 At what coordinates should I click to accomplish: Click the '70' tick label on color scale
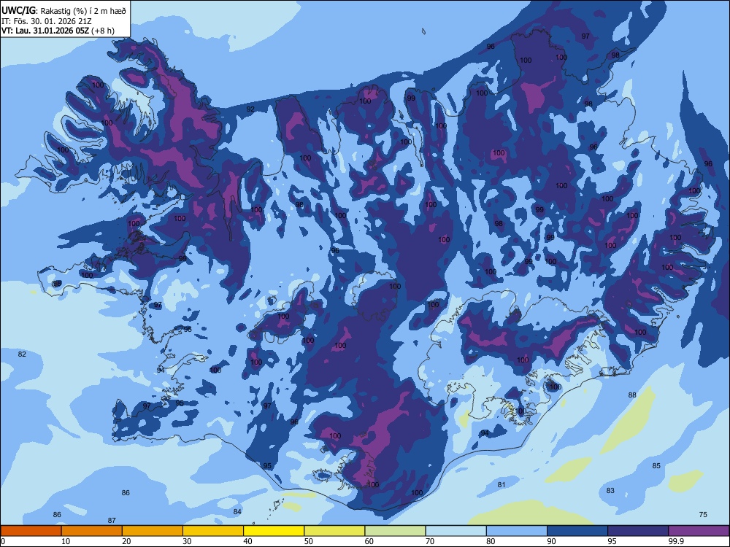[430, 541]
